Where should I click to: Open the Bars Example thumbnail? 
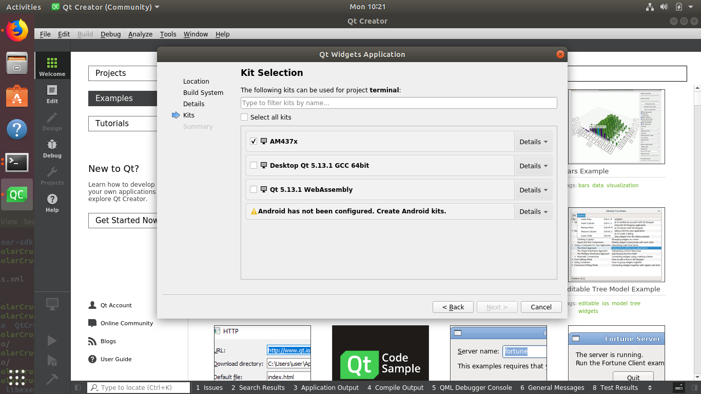pos(616,127)
